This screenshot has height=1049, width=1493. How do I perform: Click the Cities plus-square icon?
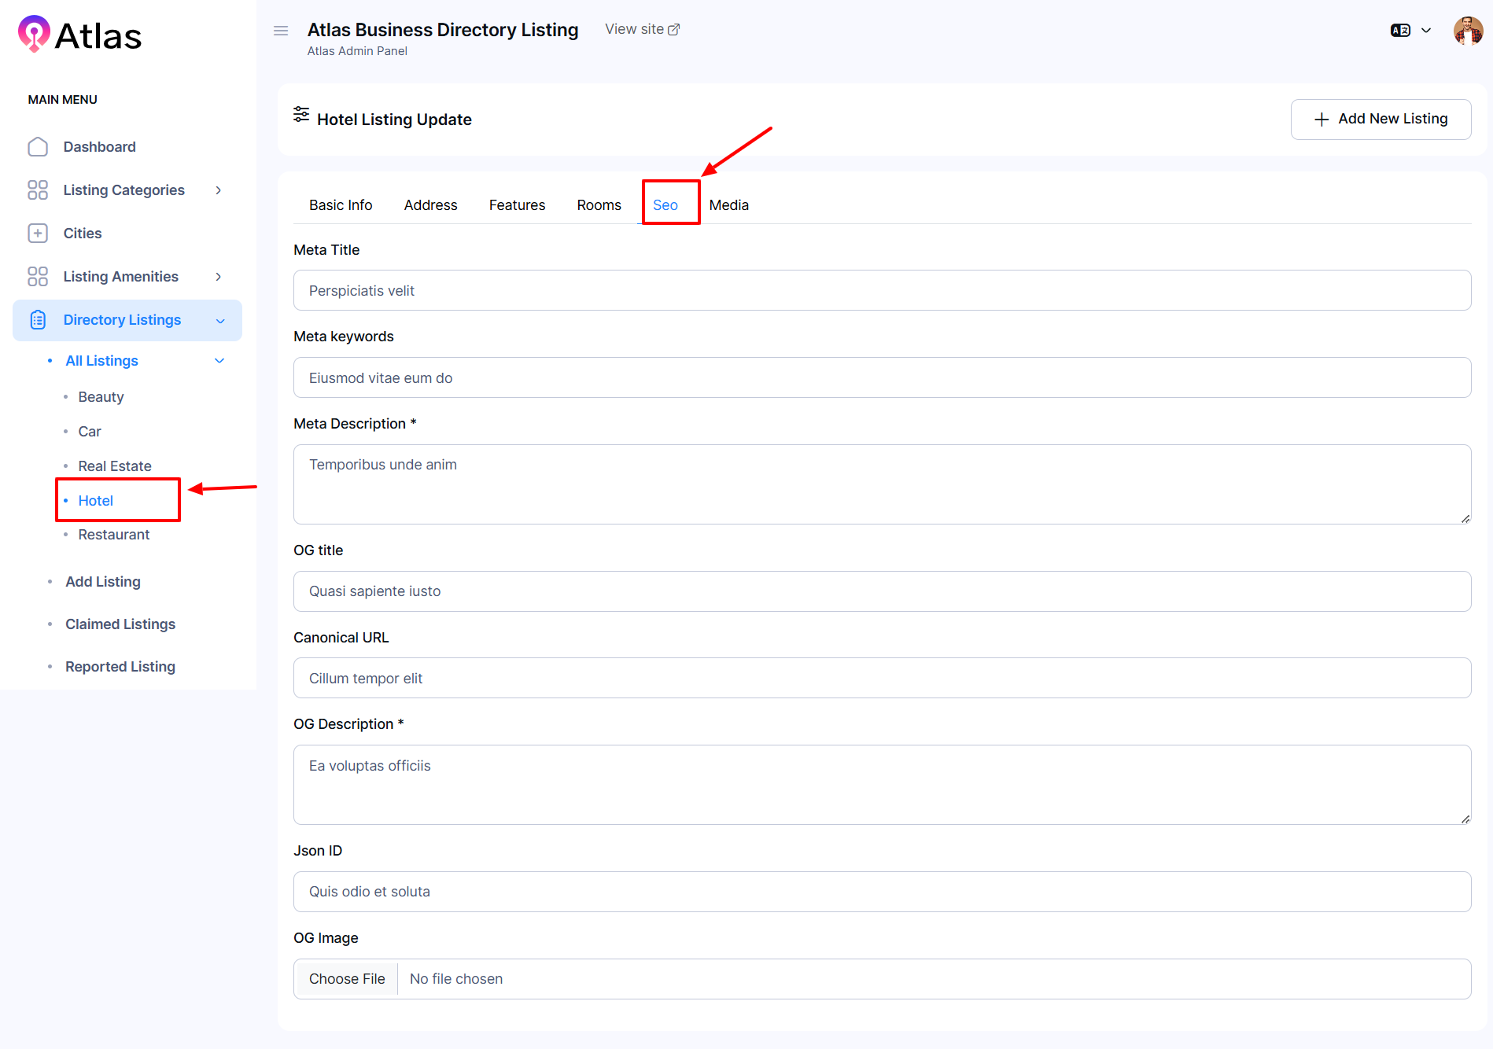coord(38,234)
